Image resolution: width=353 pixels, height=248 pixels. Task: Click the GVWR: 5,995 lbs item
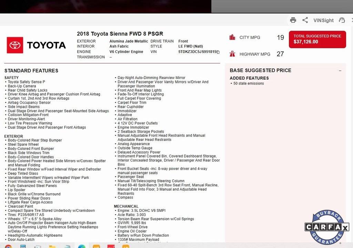tap(132, 223)
